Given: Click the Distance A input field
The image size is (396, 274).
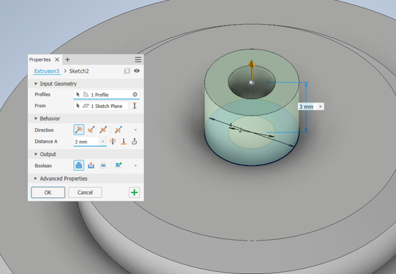Looking at the screenshot, I should click(x=87, y=142).
